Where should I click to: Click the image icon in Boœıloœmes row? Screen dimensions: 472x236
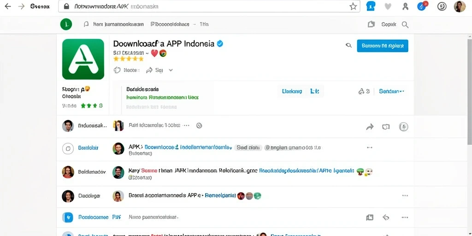pyautogui.click(x=370, y=218)
